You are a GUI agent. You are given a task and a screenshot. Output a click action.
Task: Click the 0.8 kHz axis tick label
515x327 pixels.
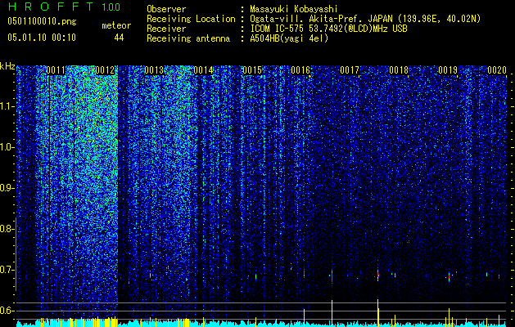pos(6,229)
